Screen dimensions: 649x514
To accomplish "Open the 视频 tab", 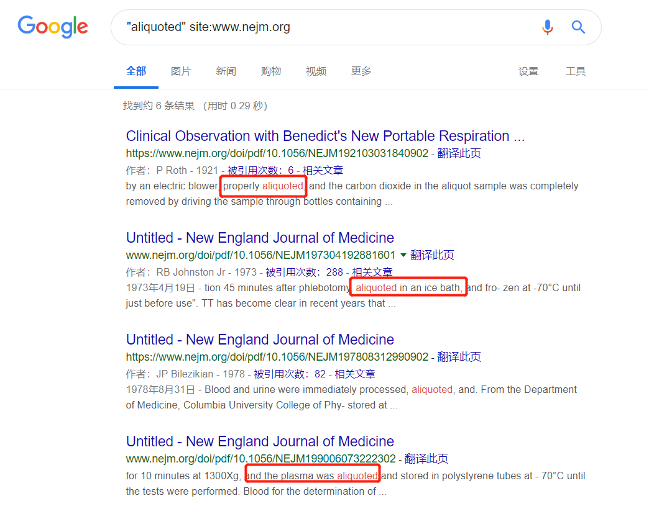I will click(316, 71).
